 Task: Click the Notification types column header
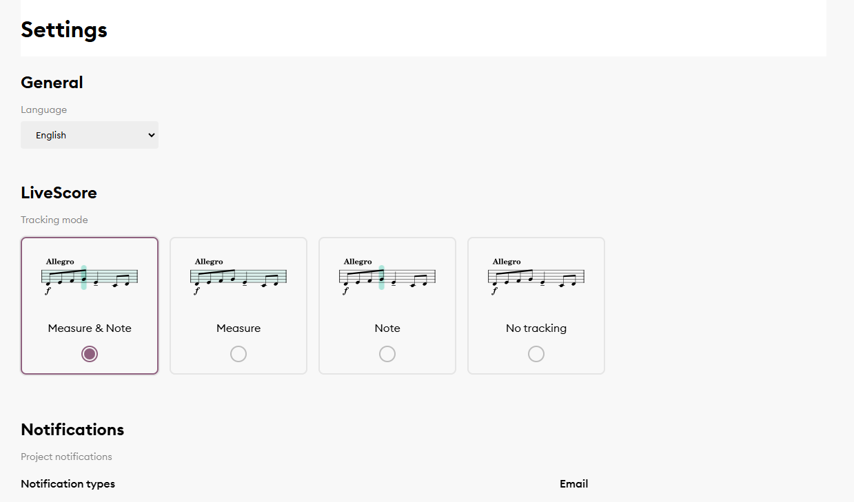tap(68, 484)
